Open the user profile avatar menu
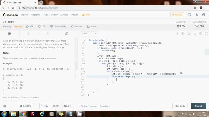The image size is (209, 117). 204,15
